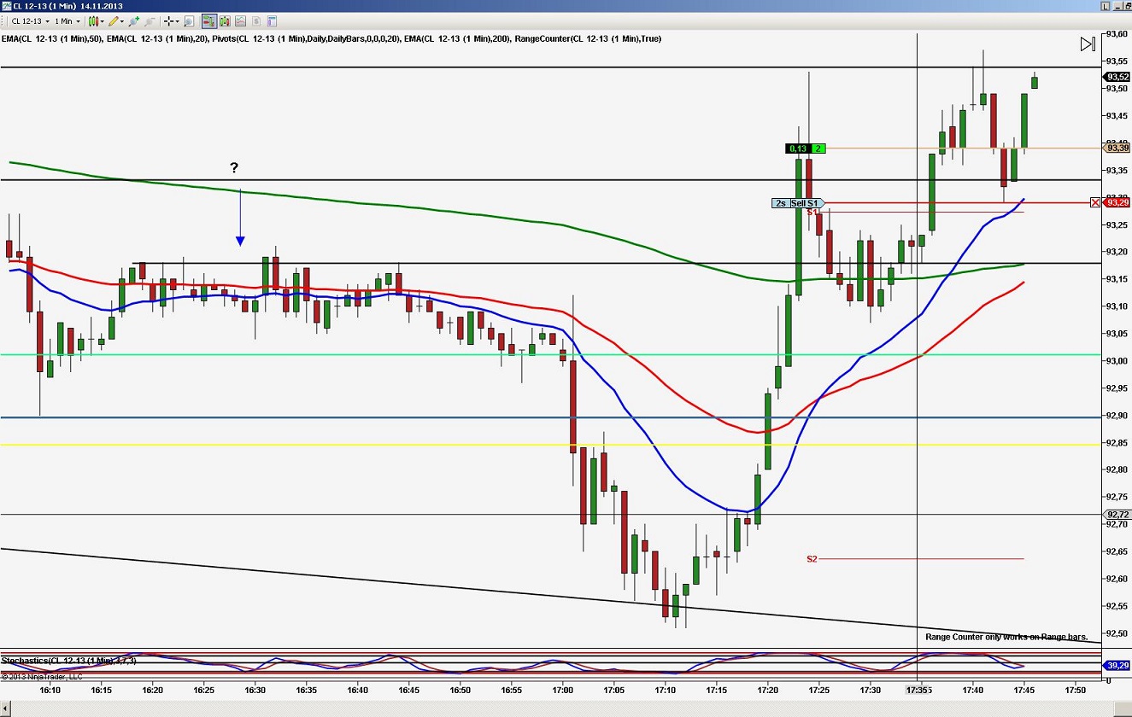Click the green position quantity box

coord(818,149)
